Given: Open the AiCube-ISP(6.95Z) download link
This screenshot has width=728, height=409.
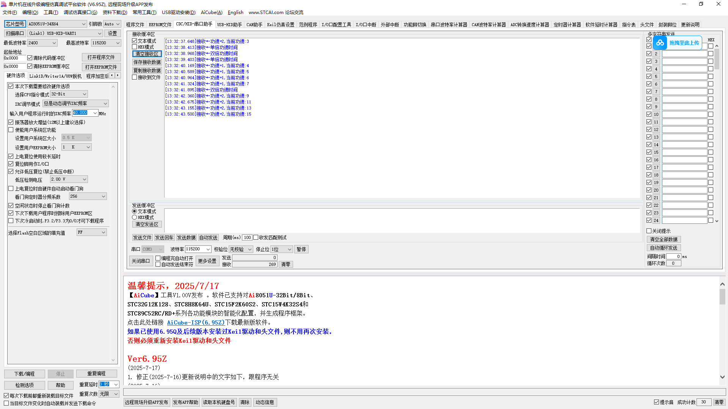Looking at the screenshot, I should click(196, 323).
